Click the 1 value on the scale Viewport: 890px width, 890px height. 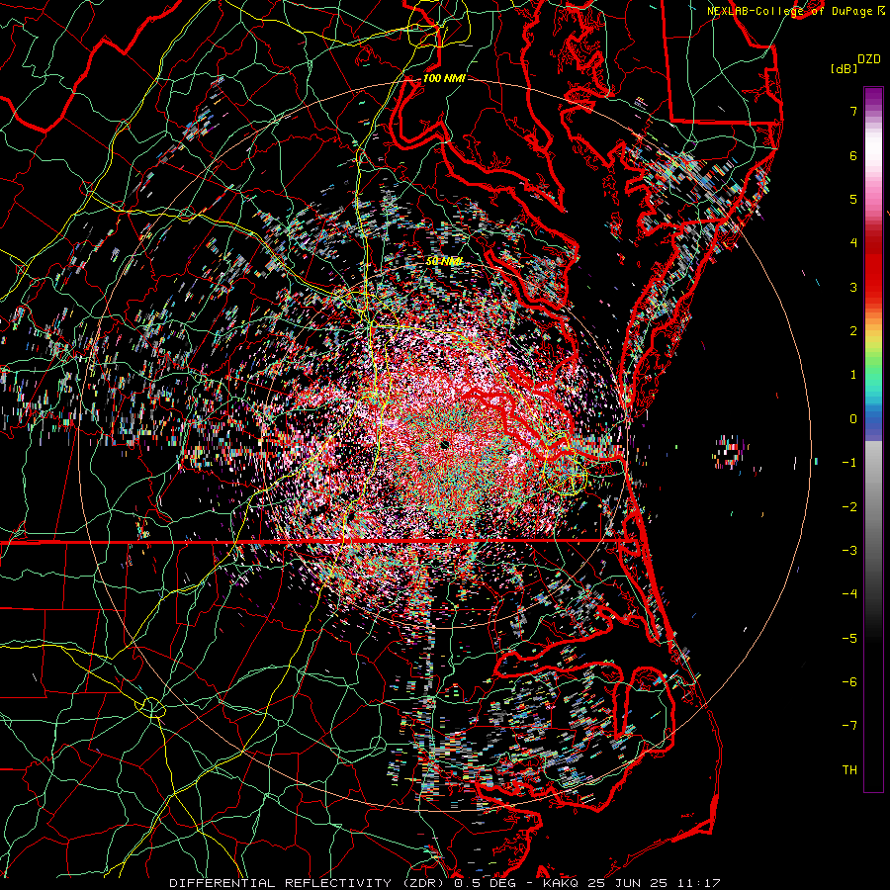(853, 375)
